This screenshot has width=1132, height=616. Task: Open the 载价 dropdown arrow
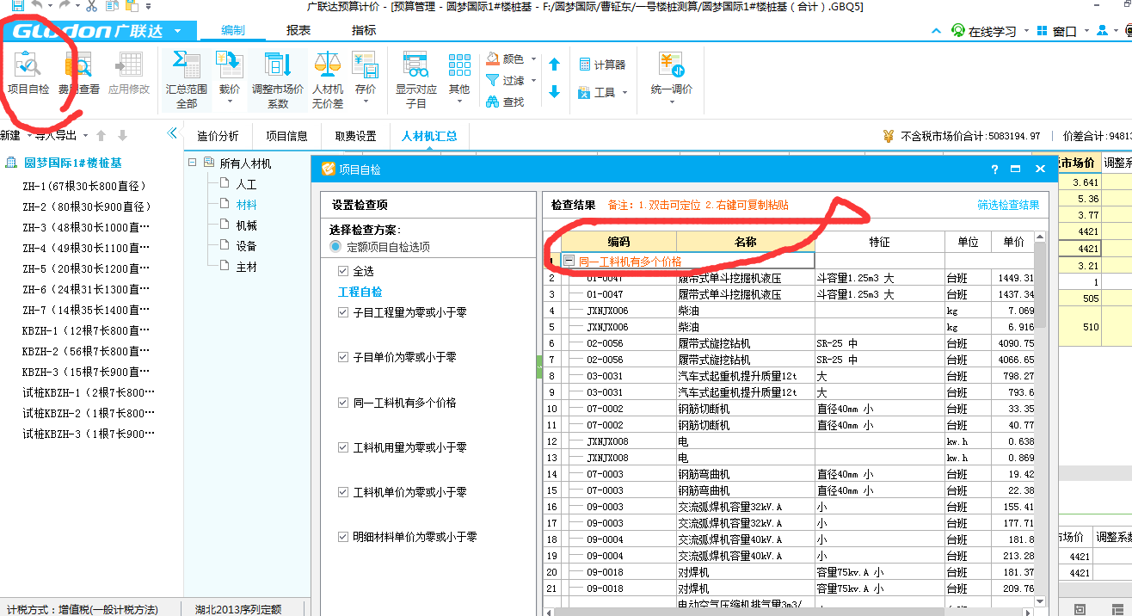(230, 102)
